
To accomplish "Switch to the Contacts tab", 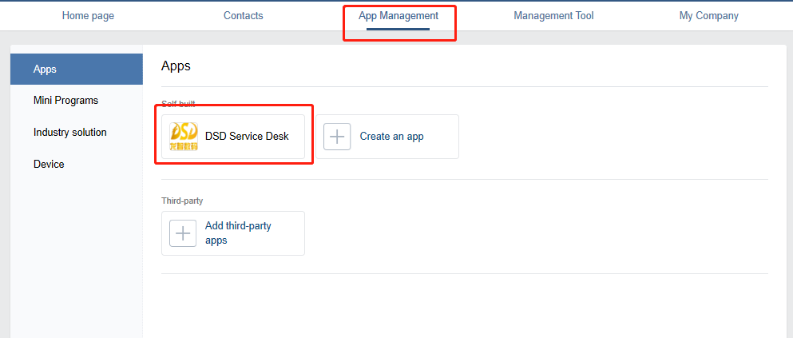I will pyautogui.click(x=243, y=16).
